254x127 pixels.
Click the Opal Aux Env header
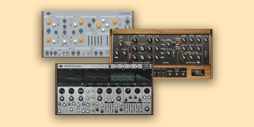pyautogui.click(x=128, y=103)
